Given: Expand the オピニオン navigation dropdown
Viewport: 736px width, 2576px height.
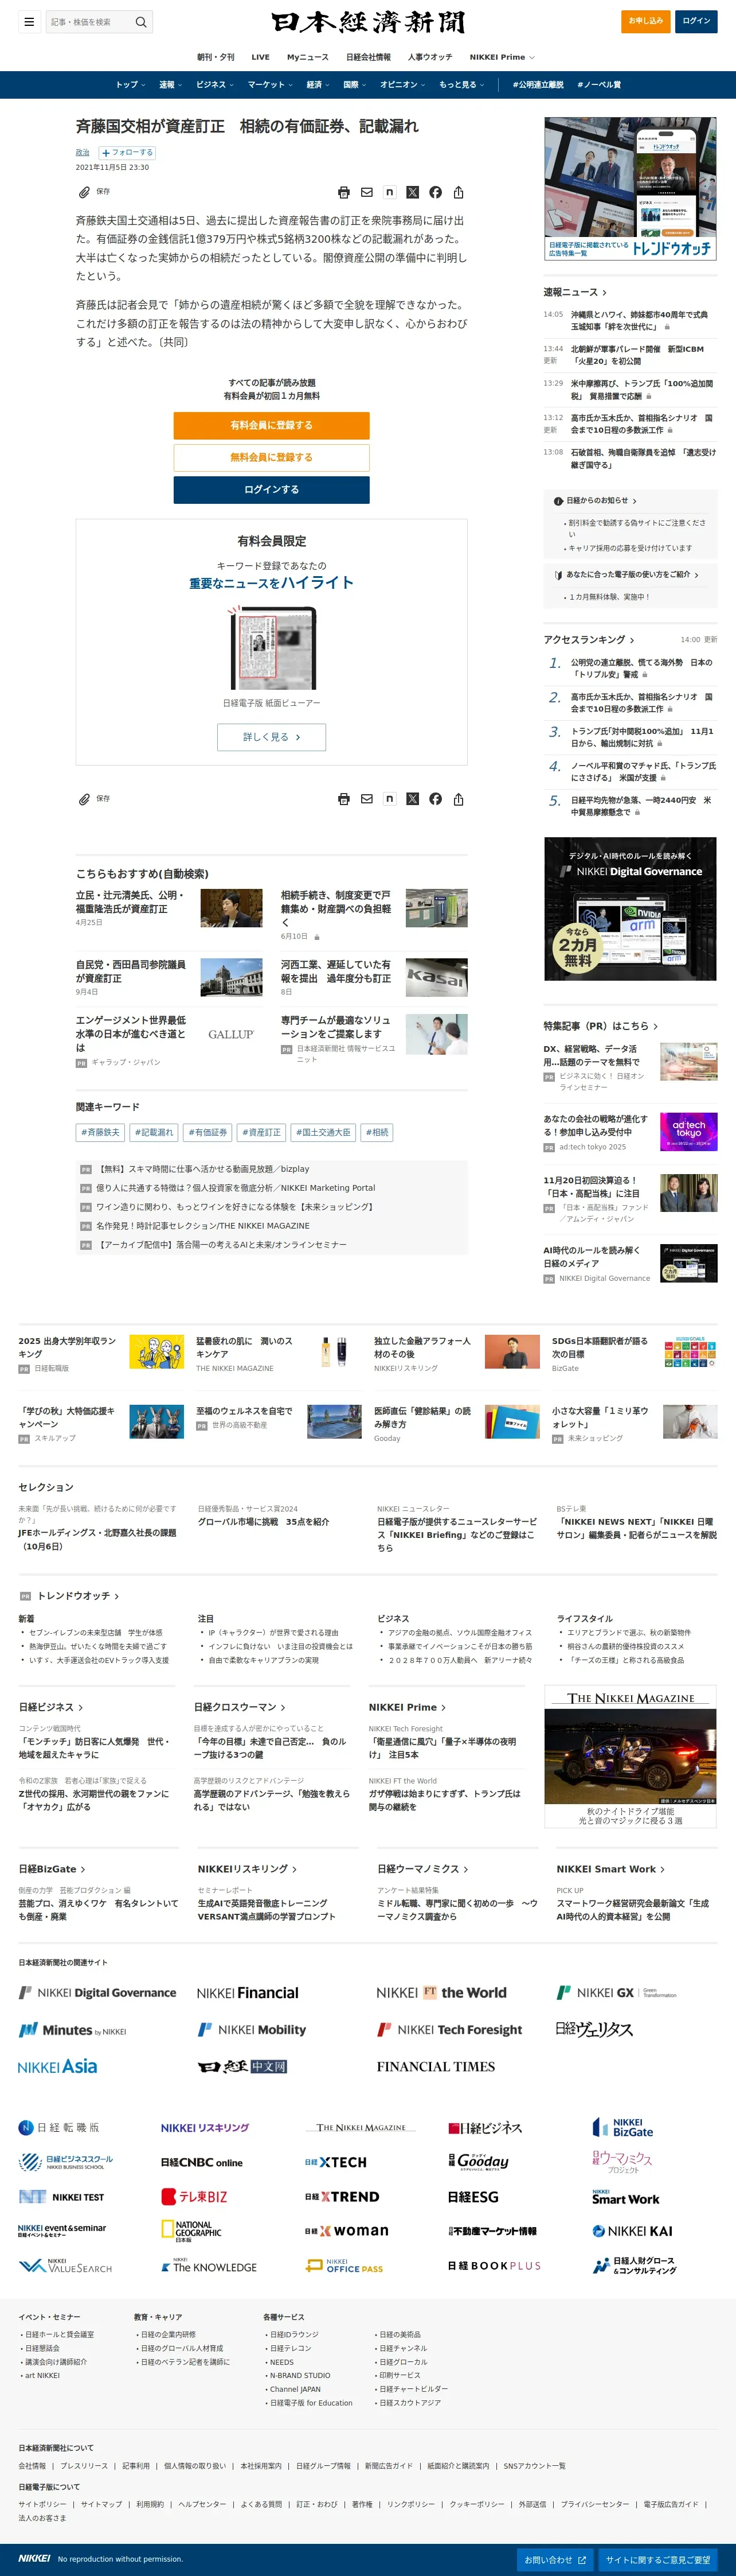Looking at the screenshot, I should (x=402, y=85).
